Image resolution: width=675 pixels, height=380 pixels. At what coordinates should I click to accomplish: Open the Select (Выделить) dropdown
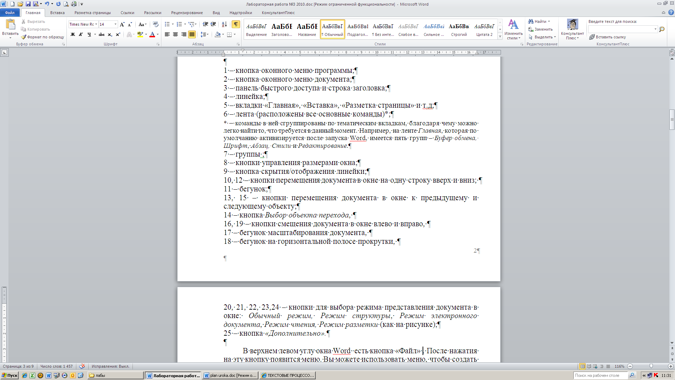pos(542,37)
